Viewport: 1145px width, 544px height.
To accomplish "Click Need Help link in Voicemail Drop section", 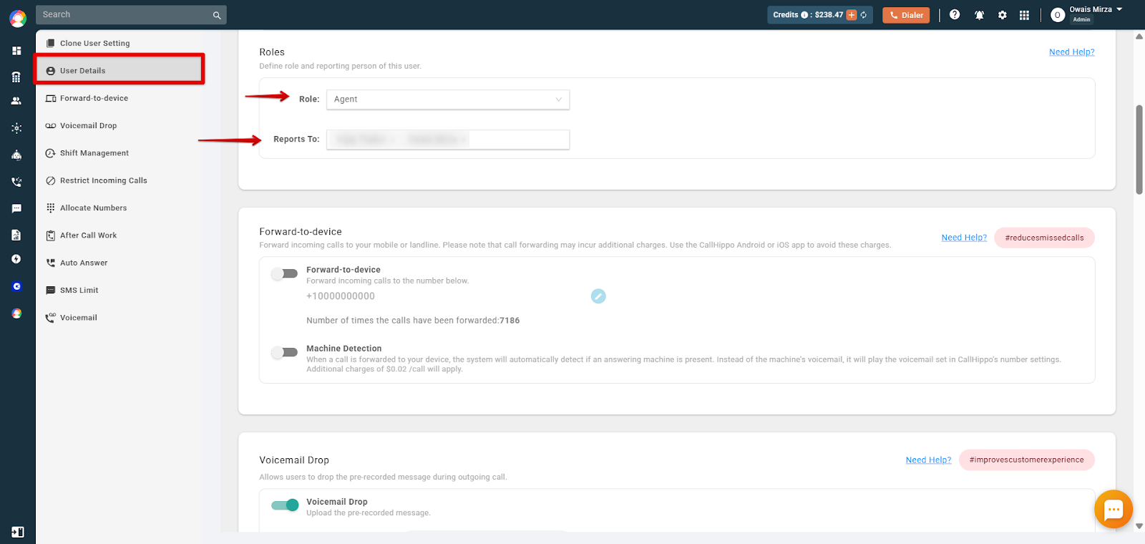I will [928, 460].
